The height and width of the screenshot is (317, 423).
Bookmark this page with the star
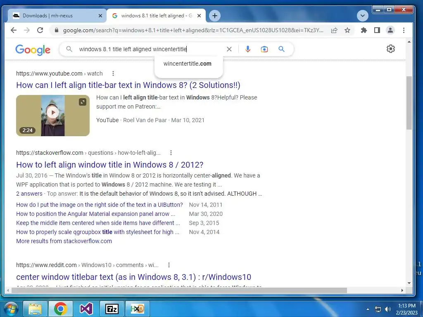[x=347, y=30]
